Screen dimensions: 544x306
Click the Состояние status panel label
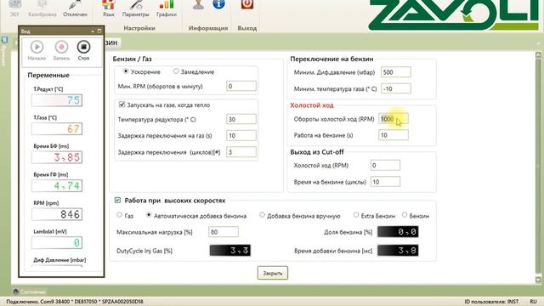pyautogui.click(x=33, y=292)
